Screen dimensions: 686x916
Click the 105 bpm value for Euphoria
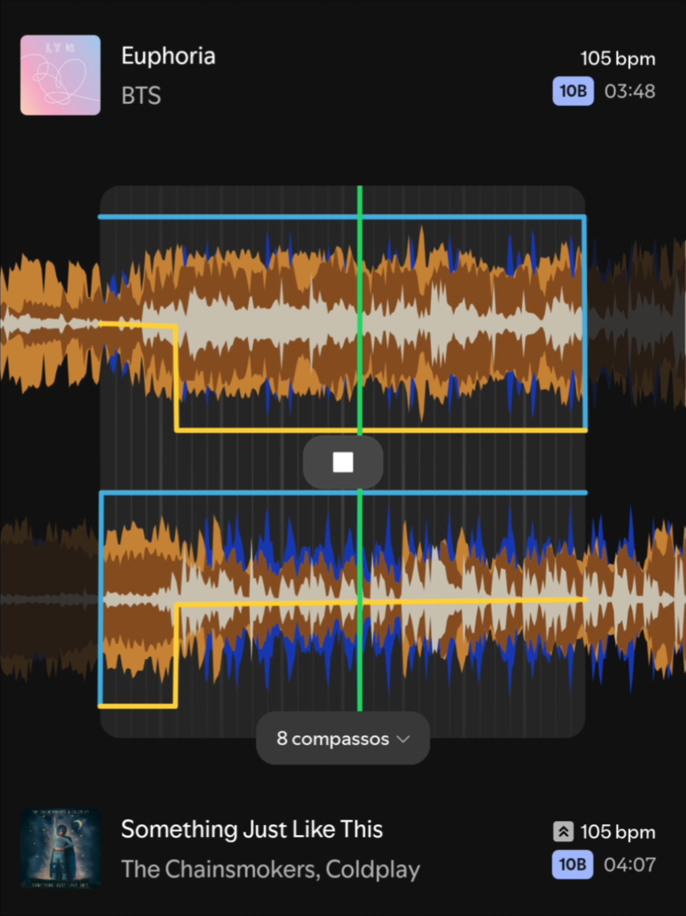(618, 59)
